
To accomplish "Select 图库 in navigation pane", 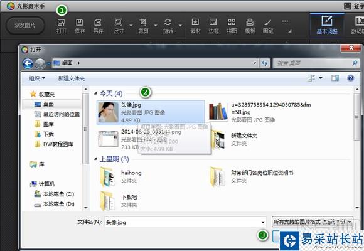I will 44,124.
